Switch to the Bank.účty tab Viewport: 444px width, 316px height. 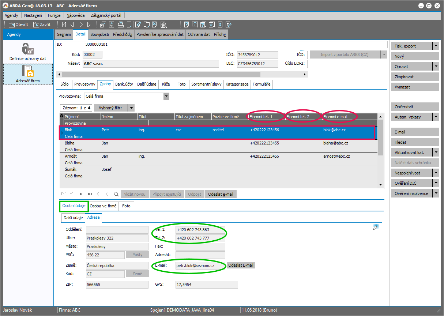[x=124, y=84]
